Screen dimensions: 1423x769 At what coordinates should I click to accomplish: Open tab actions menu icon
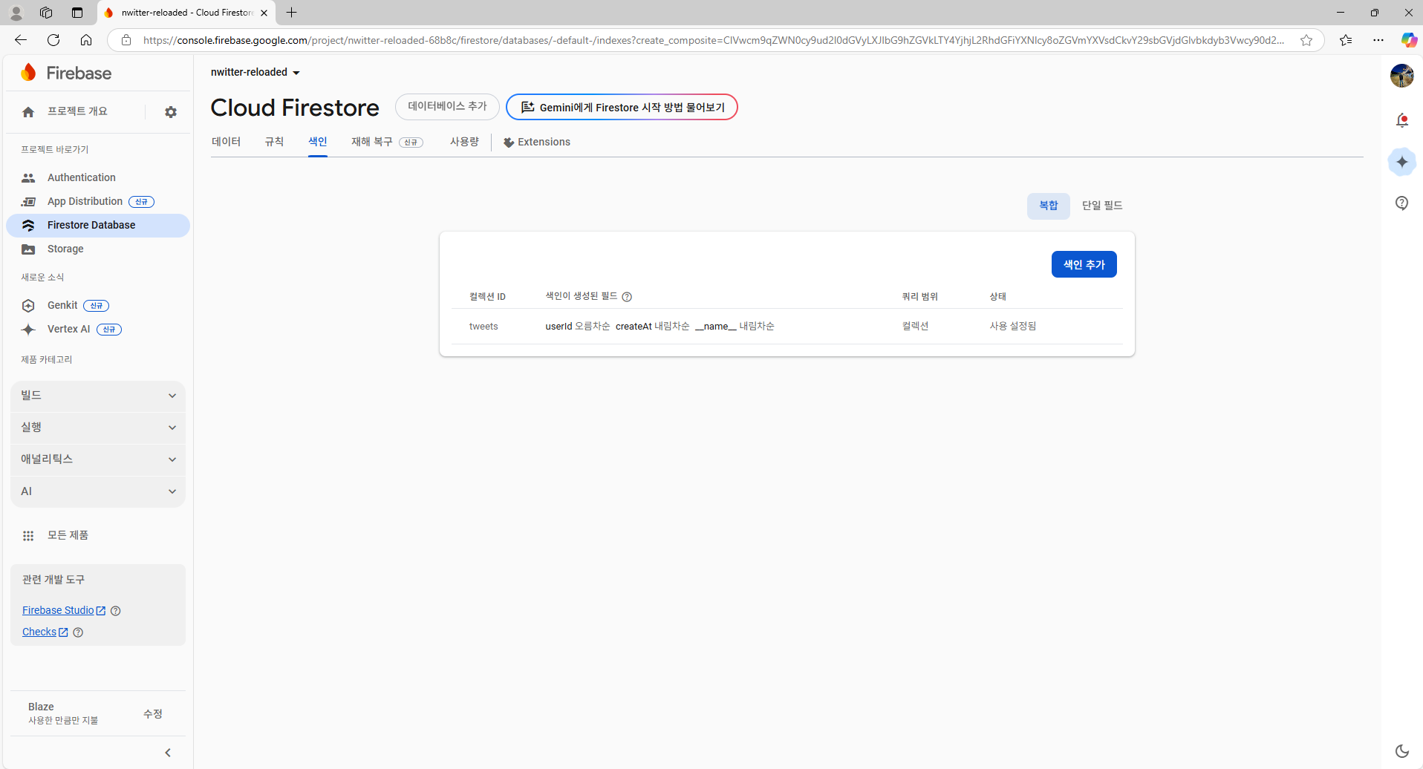(x=77, y=13)
